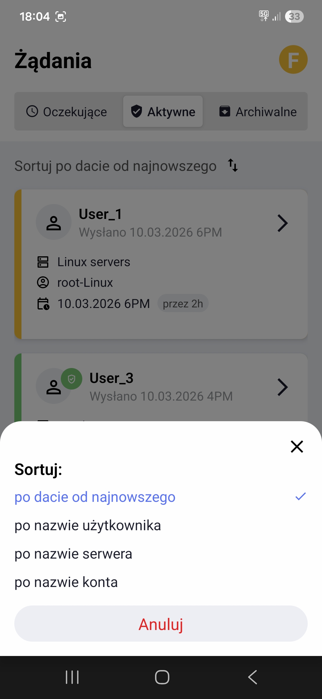Tap User_1 person avatar icon
322x699 pixels.
(54, 222)
